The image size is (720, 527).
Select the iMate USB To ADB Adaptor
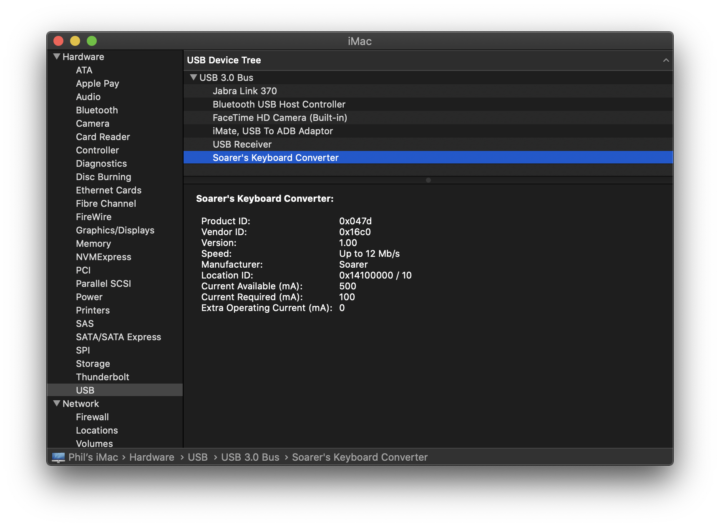(273, 131)
